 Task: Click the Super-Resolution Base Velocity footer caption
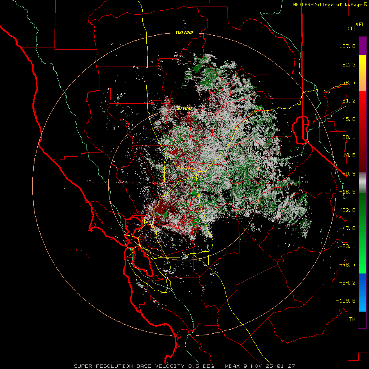coord(184,366)
